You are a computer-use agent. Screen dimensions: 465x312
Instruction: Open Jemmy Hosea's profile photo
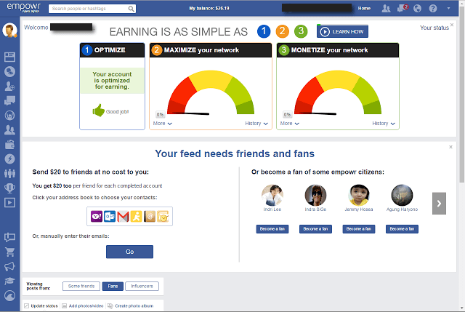tap(359, 195)
